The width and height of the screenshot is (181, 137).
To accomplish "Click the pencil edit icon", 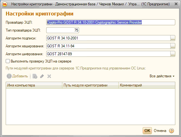I will 42,76.
